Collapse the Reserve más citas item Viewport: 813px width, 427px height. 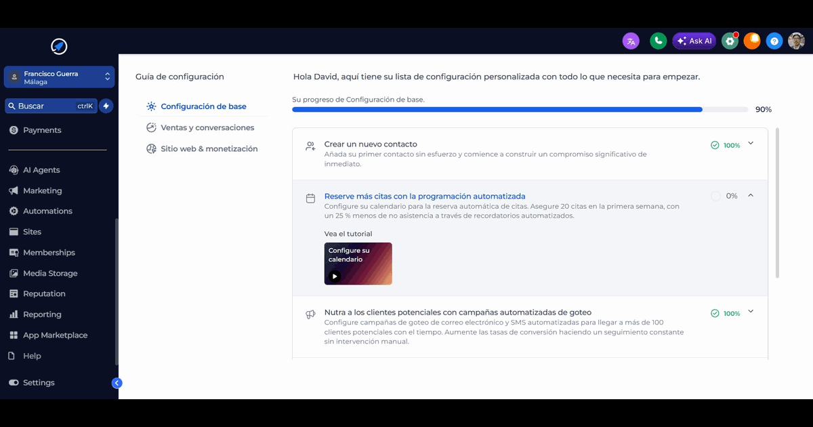click(x=750, y=195)
